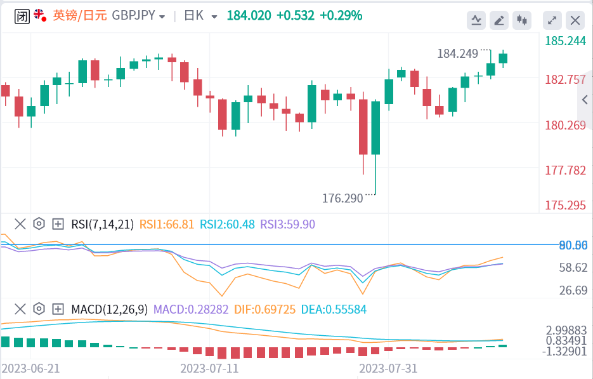Open the indicators line-chart icon
This screenshot has width=593, height=379.
(476, 20)
